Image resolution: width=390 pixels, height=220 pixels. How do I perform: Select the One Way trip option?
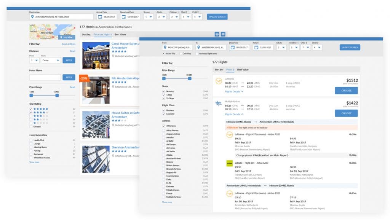point(181,53)
